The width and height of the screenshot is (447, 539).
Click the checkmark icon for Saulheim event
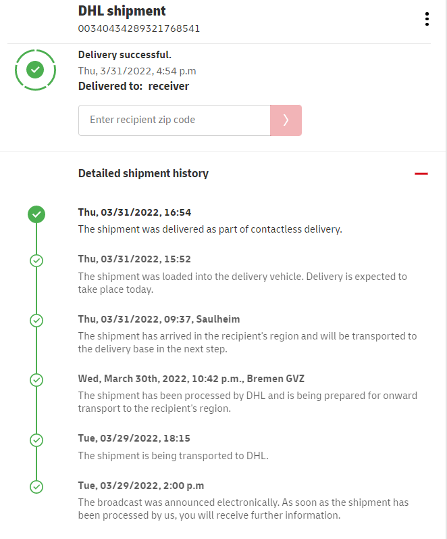(x=36, y=321)
